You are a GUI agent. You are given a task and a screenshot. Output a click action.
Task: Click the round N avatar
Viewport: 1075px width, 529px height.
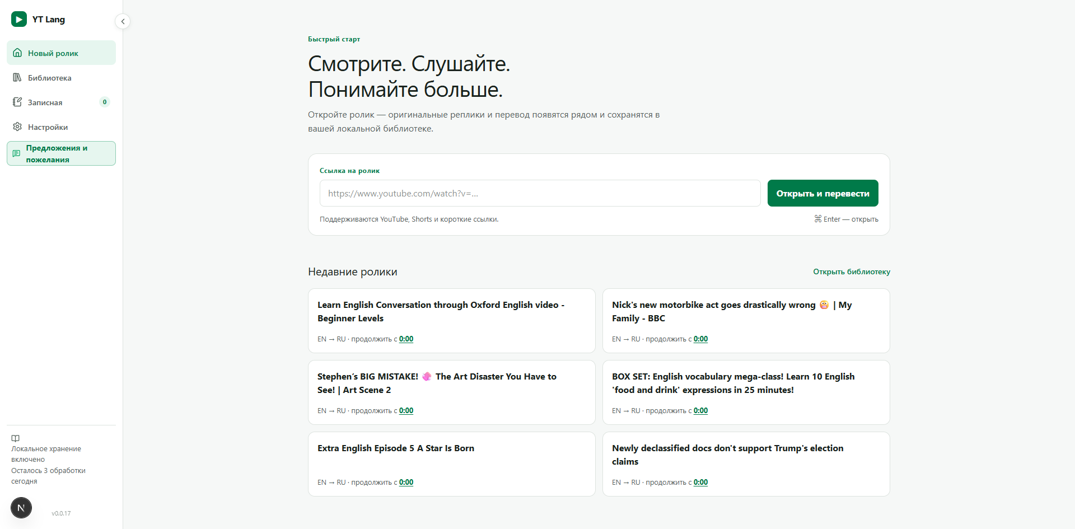(x=21, y=508)
